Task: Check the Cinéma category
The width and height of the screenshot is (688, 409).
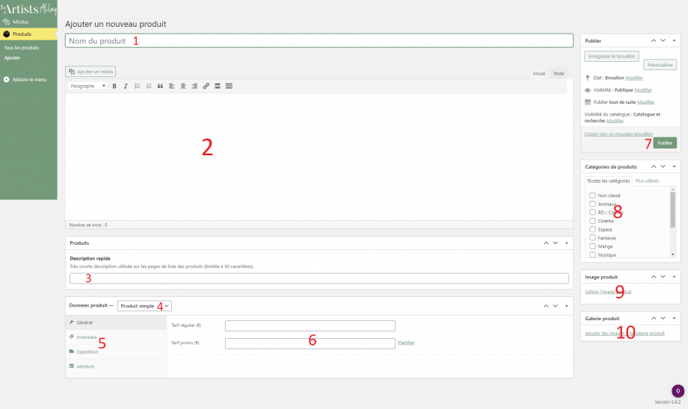Action: tap(592, 221)
